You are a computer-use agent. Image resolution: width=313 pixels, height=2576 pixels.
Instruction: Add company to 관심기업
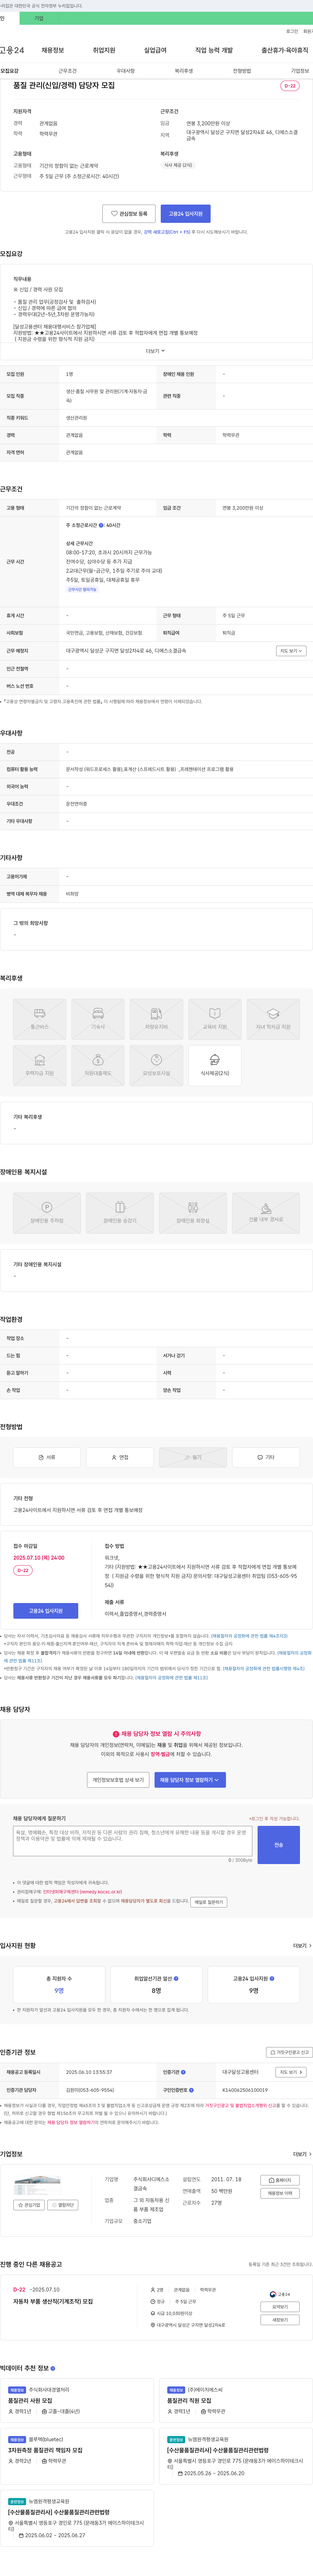click(x=29, y=2205)
